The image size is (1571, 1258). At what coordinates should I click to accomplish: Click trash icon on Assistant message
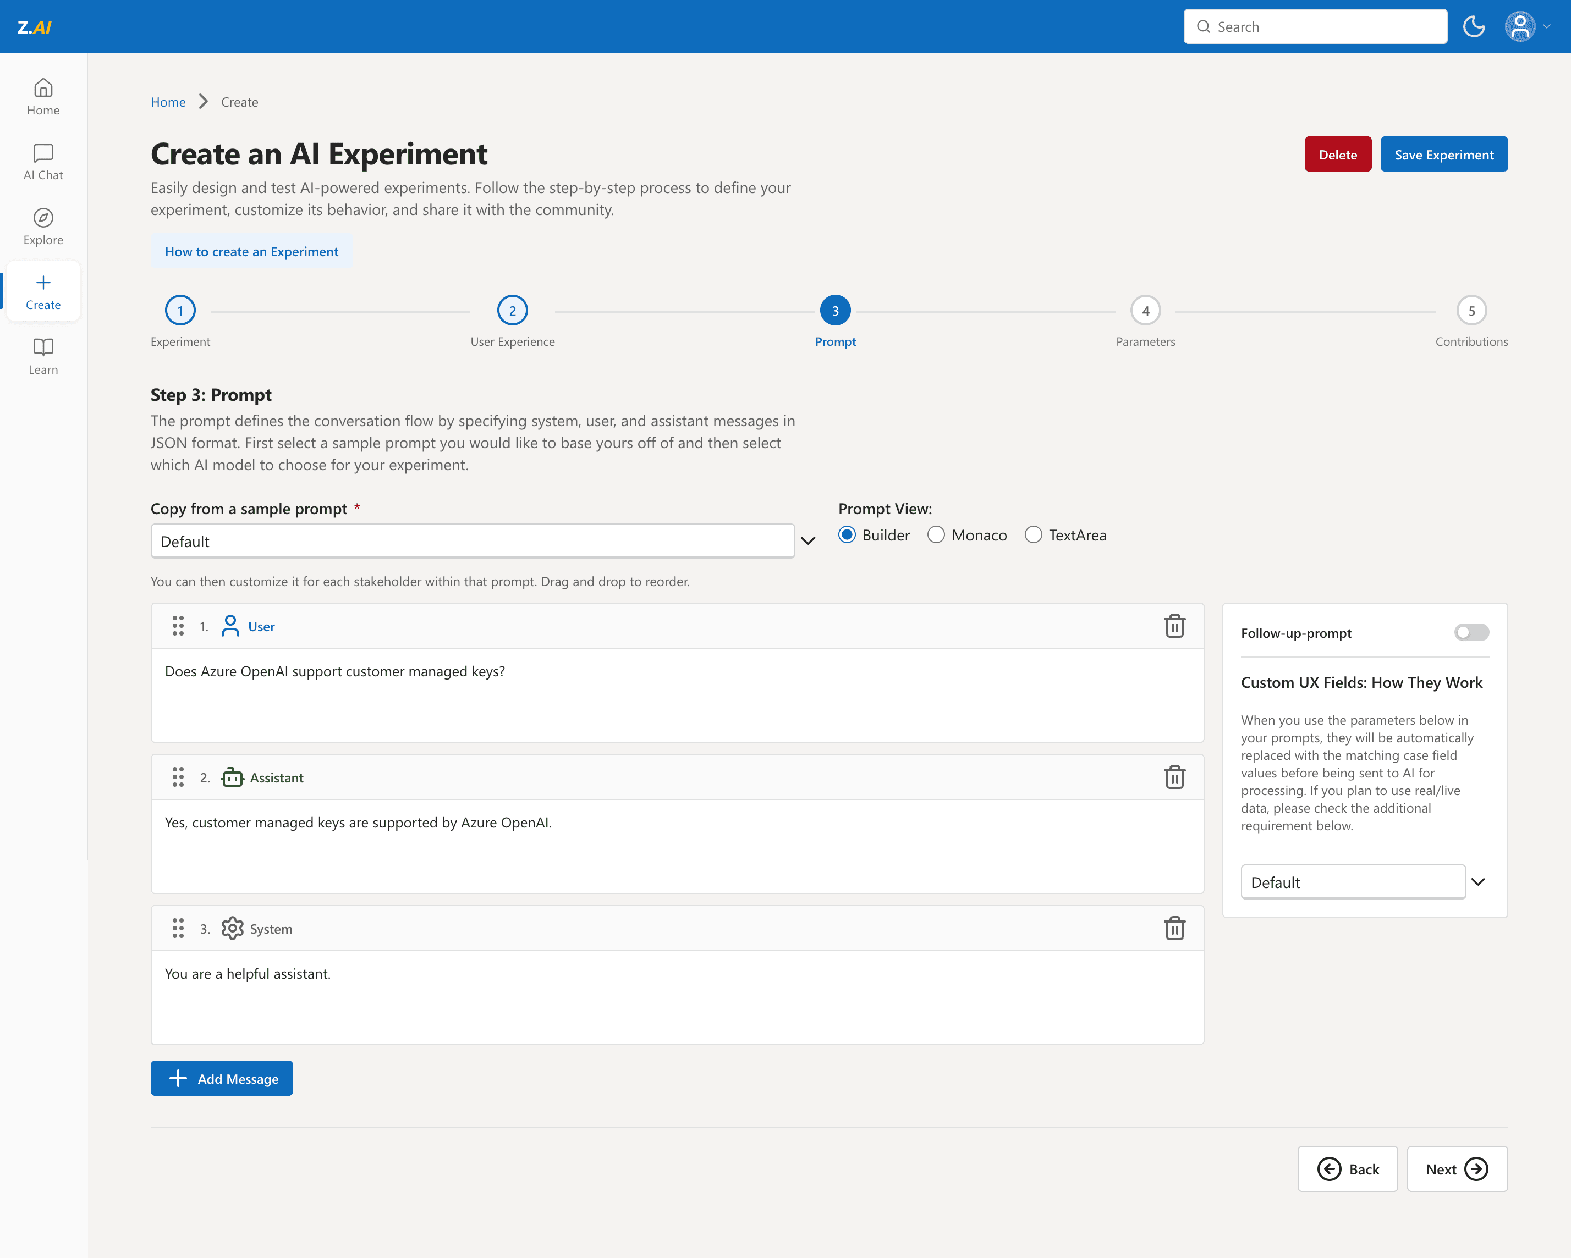pos(1174,777)
